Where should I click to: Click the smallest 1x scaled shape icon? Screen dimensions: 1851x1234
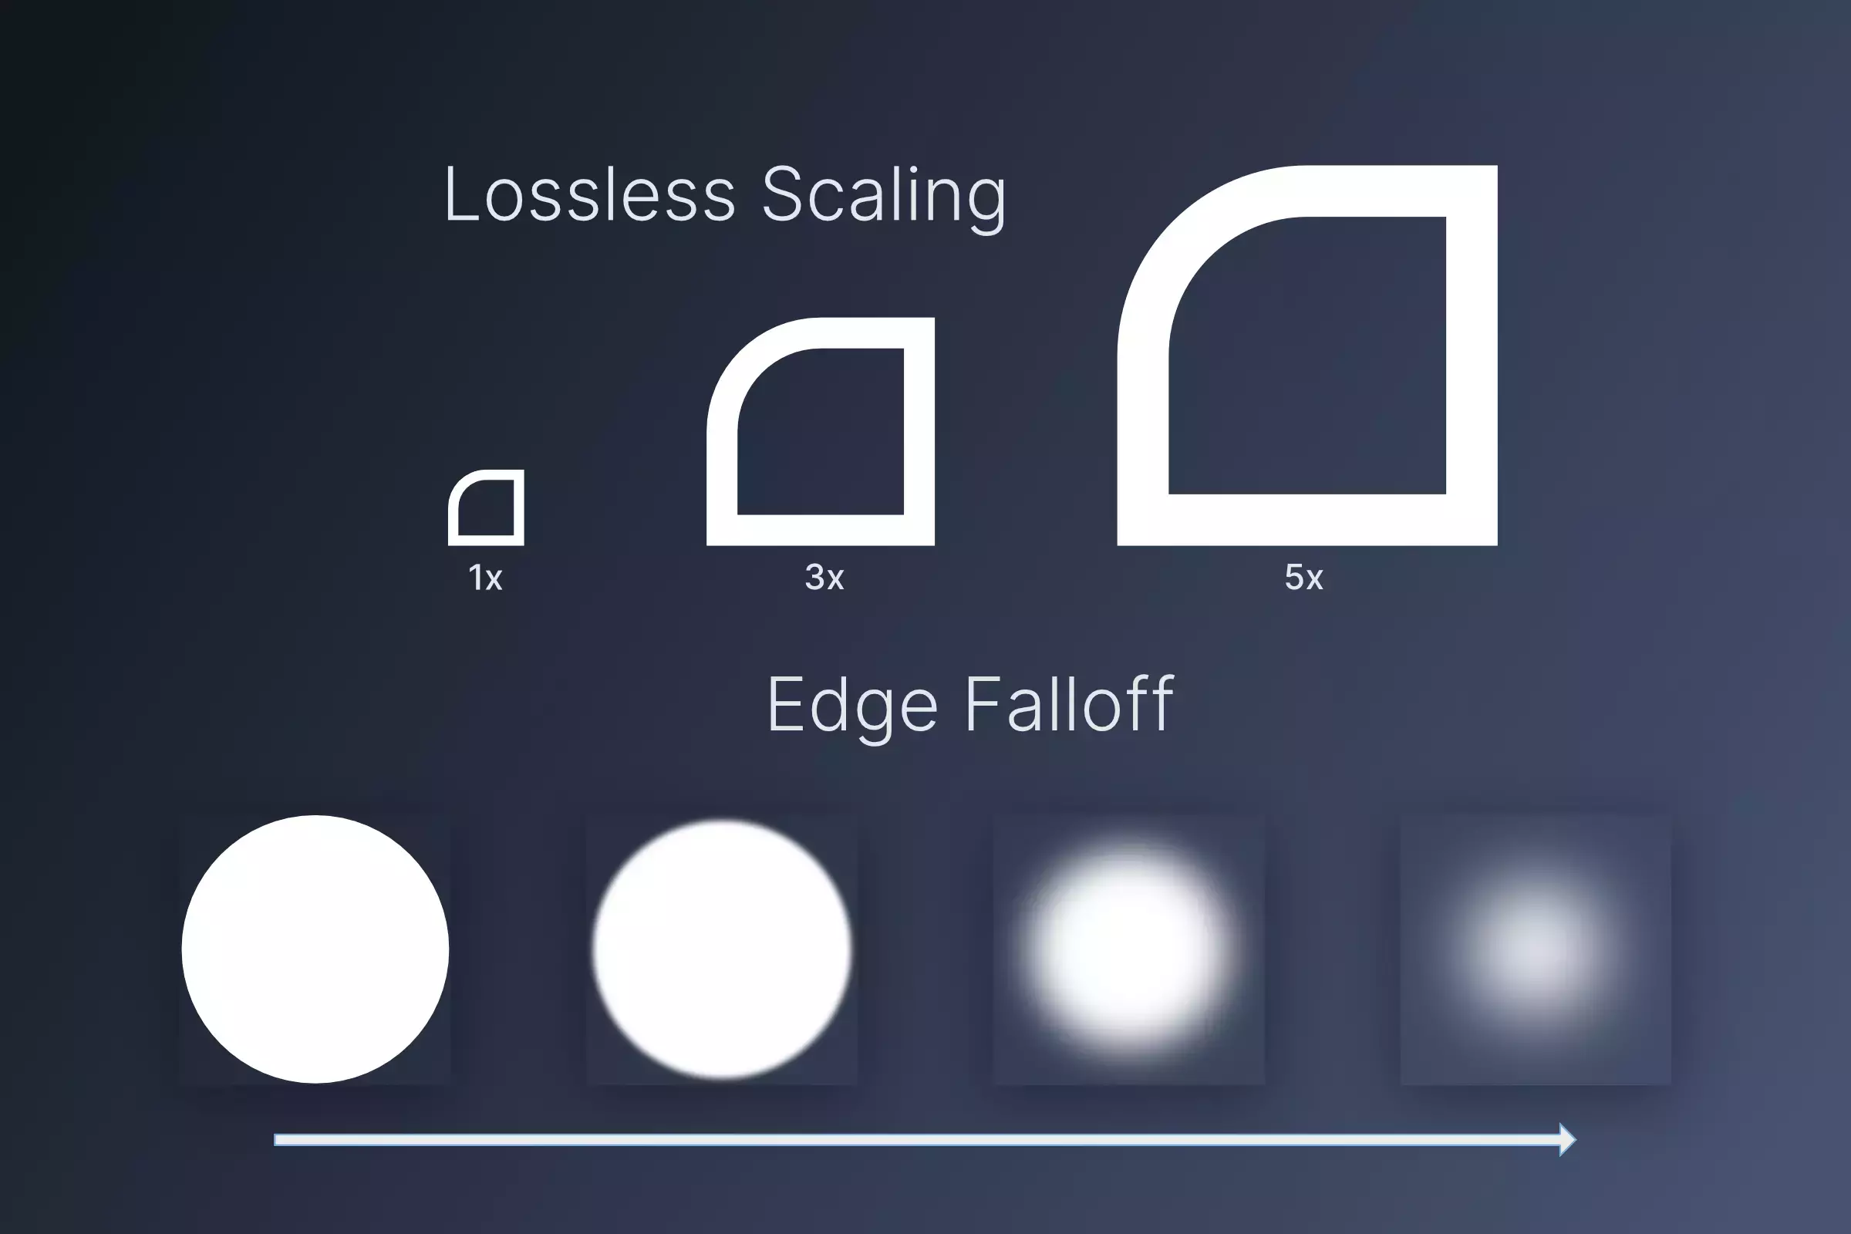(486, 507)
